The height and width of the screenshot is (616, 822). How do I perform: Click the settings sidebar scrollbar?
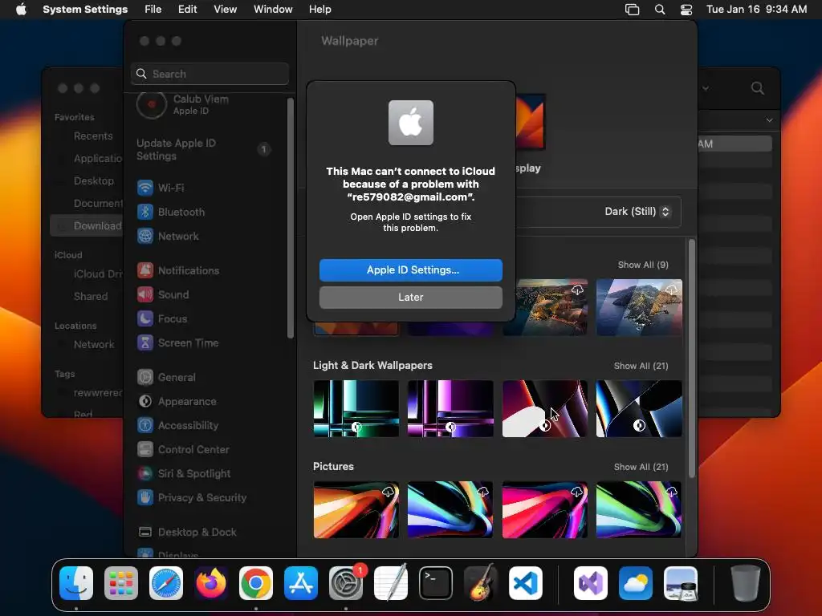click(x=291, y=218)
